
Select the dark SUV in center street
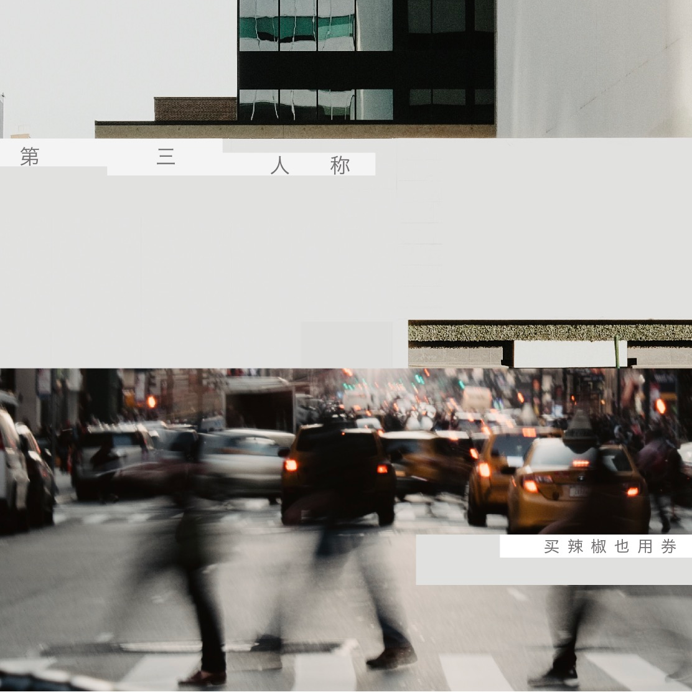tap(339, 470)
